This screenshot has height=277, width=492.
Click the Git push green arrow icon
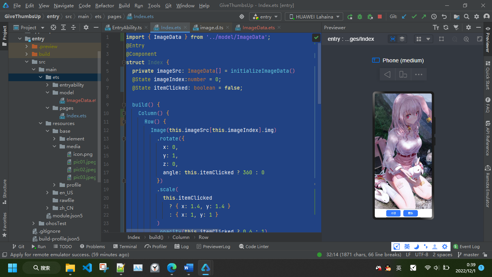pyautogui.click(x=424, y=17)
